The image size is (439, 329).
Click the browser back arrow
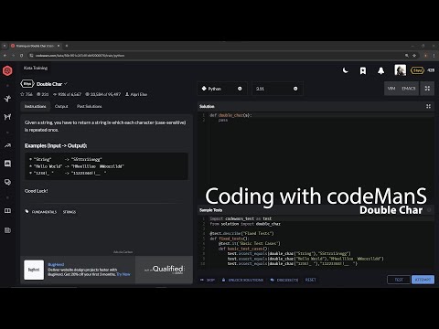pos(5,56)
